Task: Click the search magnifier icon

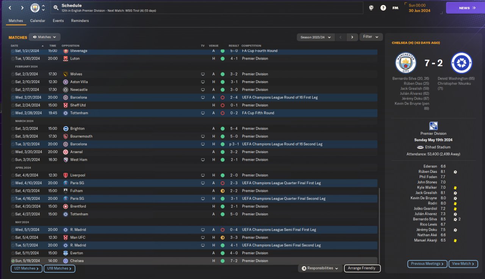Action: click(x=56, y=8)
